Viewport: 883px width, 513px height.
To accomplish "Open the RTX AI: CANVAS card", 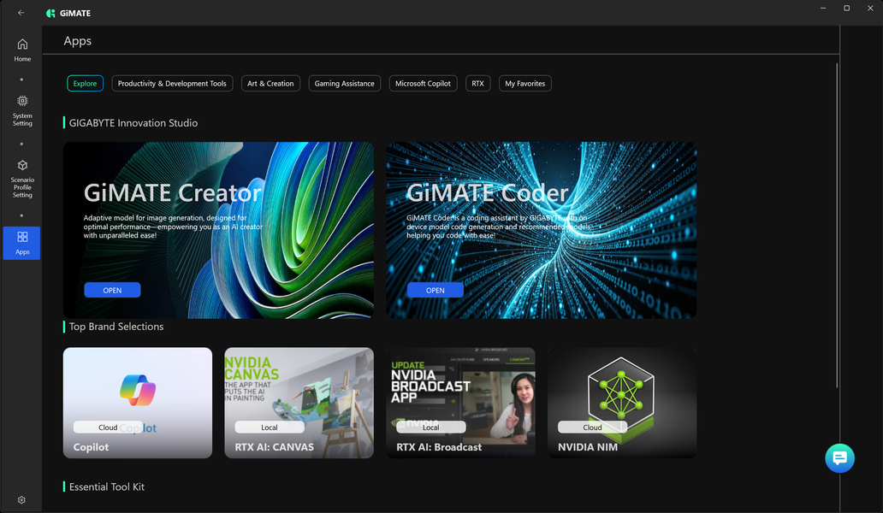I will coord(299,403).
